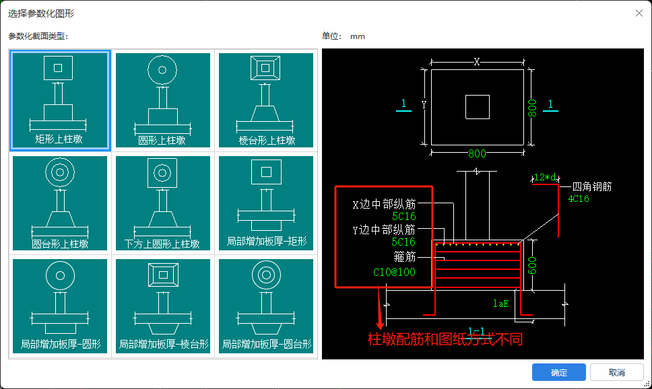Select the 圆形上柱墩 section type
Screen dimensions: 652x389
tap(163, 100)
